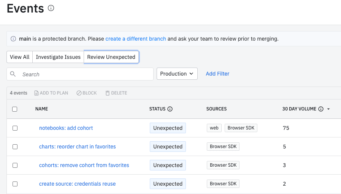341x194 pixels.
Task: Sort by 30 Day Volume arrow
Action: 328,109
